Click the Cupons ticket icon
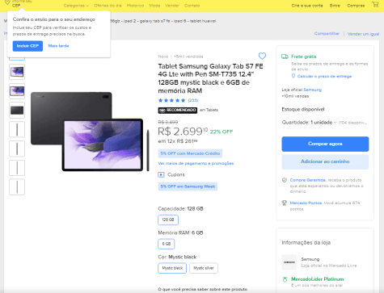Screen dimensions: 384x293 pos(161,175)
